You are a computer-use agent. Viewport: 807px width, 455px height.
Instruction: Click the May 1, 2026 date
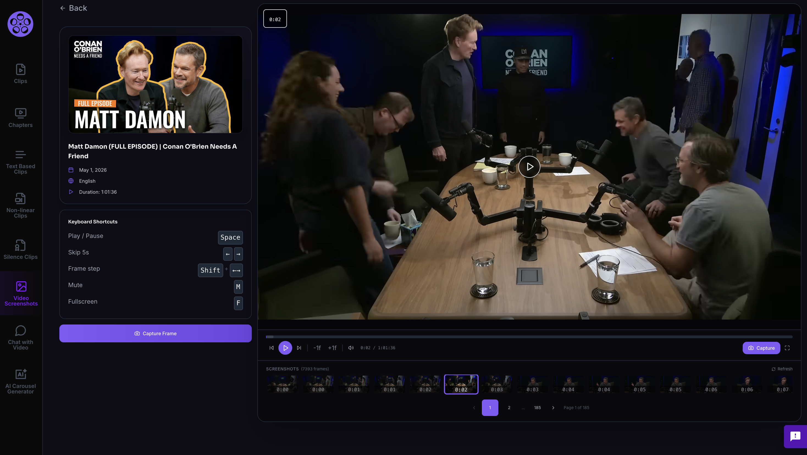point(93,170)
